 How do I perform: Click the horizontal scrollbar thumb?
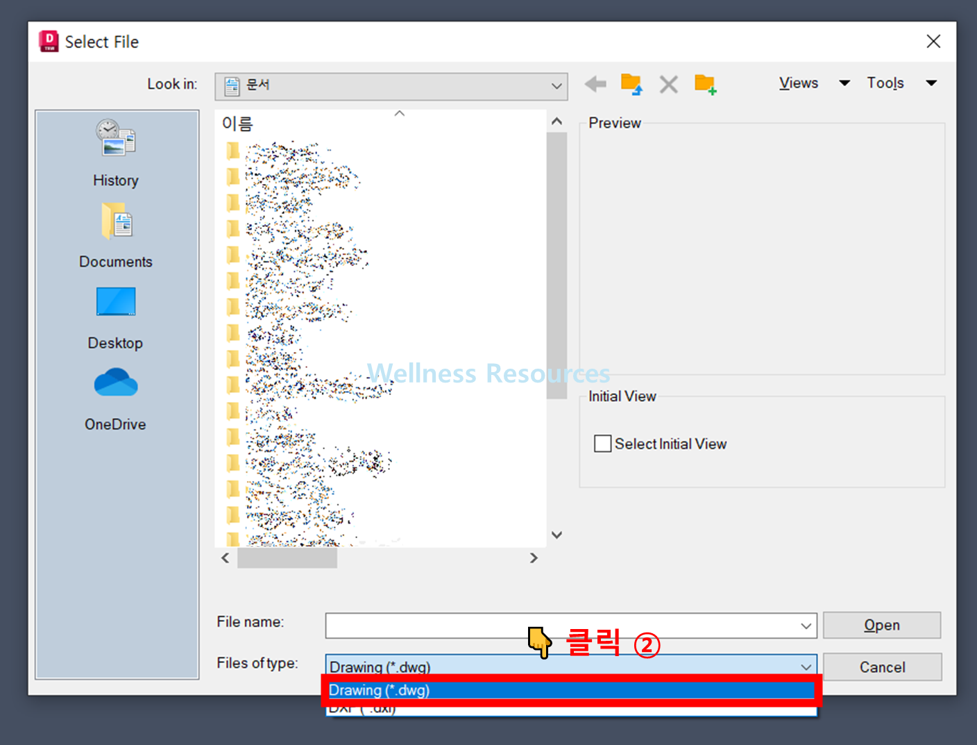click(x=287, y=558)
